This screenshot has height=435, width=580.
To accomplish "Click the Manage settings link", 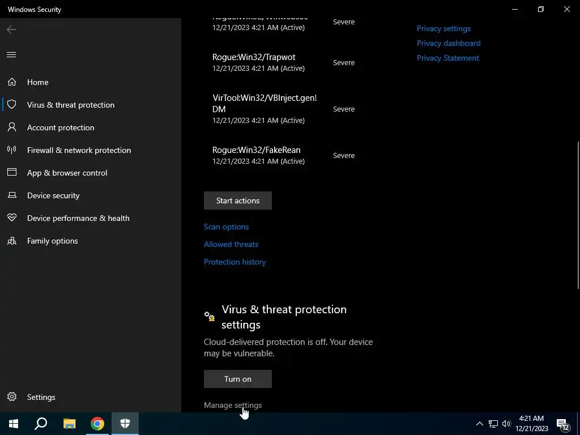I will pos(233,405).
